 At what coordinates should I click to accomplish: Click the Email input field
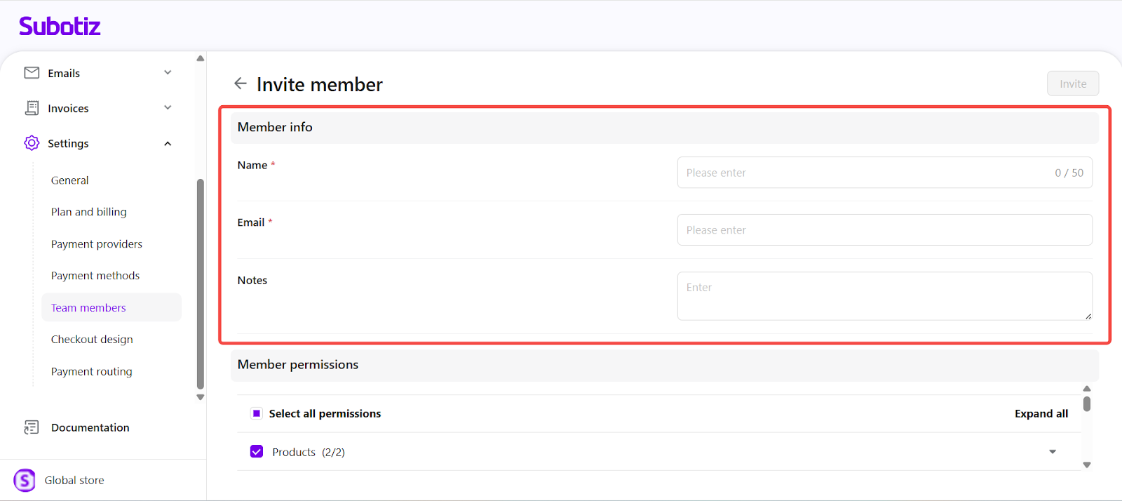click(884, 230)
